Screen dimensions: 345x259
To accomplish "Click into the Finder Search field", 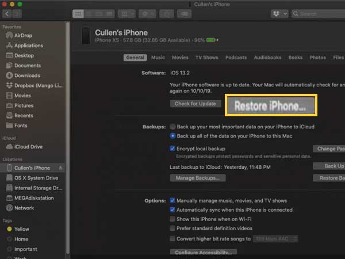I will (318, 14).
